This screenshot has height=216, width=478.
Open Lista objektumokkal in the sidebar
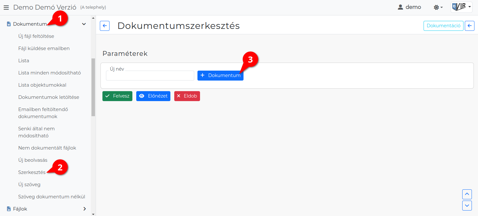[42, 85]
